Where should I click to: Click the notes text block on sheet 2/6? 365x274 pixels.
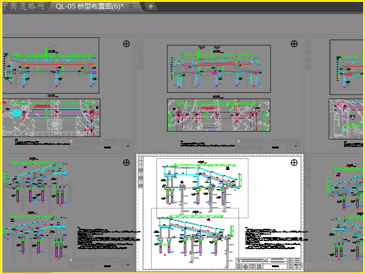coord(208,144)
